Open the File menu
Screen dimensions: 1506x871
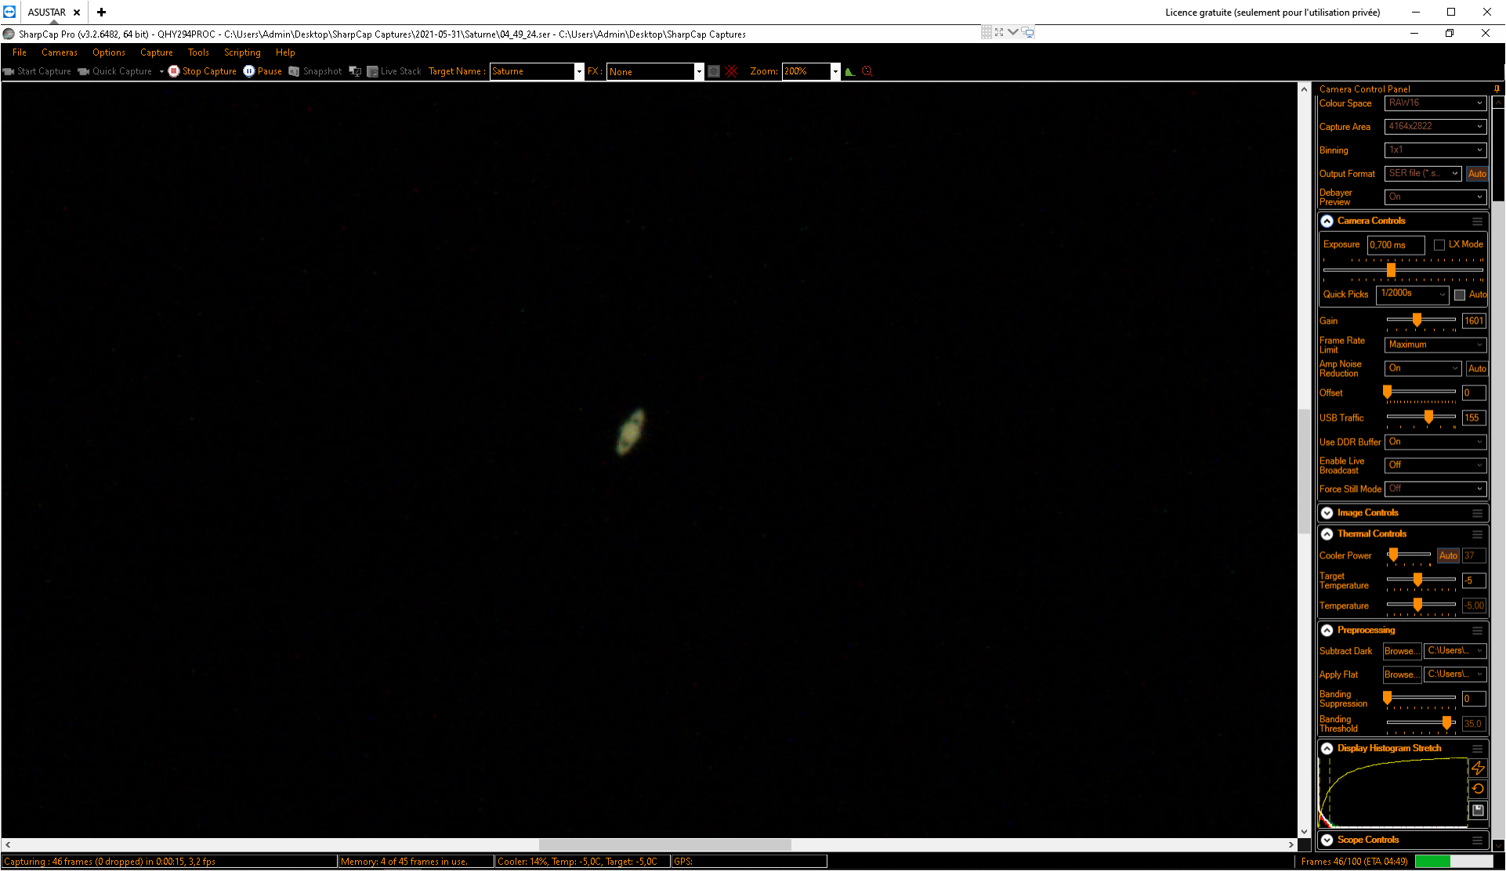(20, 52)
